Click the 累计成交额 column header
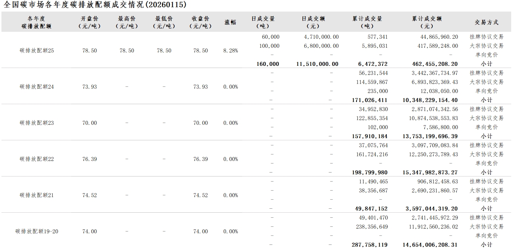513x251 pixels. click(x=427, y=22)
